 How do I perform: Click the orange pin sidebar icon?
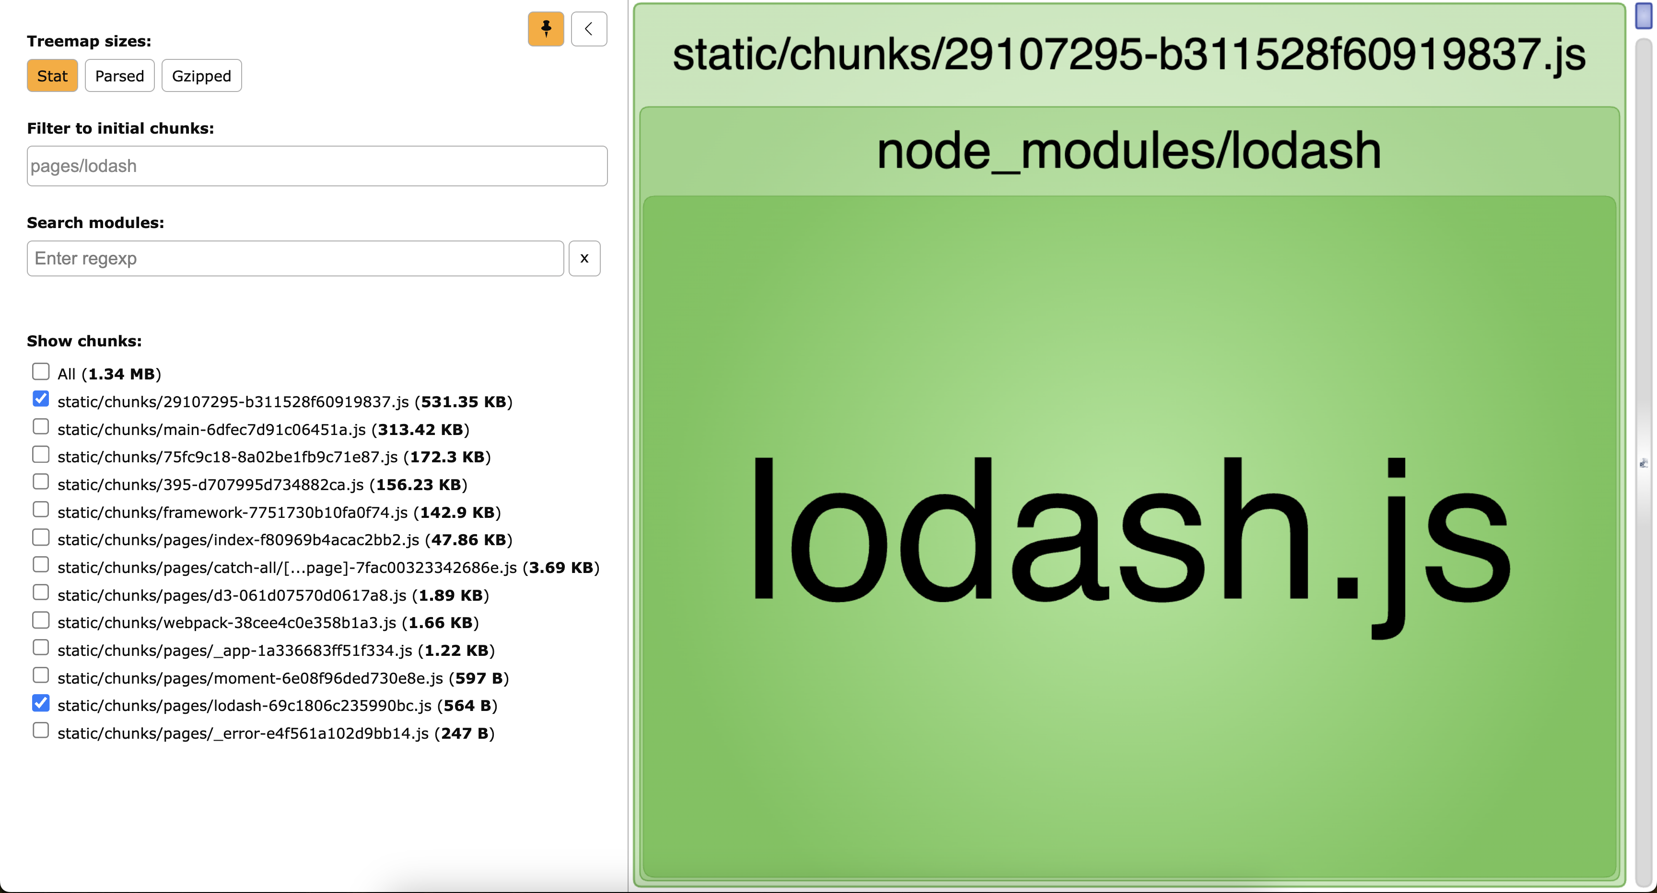pos(546,29)
